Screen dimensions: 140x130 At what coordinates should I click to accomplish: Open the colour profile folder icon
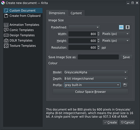pyautogui.click(x=125, y=85)
